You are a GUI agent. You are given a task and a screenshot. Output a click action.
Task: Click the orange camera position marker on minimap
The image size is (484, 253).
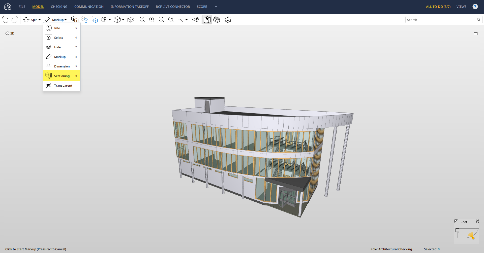tap(473, 238)
